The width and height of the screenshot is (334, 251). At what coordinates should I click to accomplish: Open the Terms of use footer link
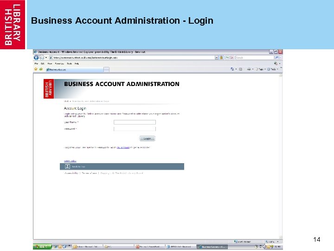(x=89, y=173)
